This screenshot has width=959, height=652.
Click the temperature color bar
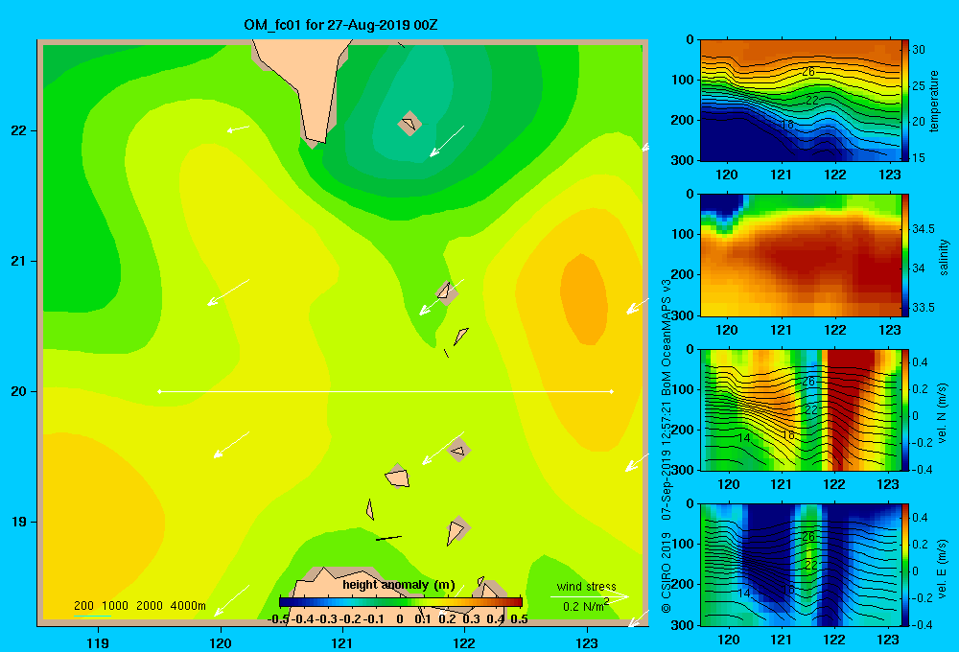(905, 101)
